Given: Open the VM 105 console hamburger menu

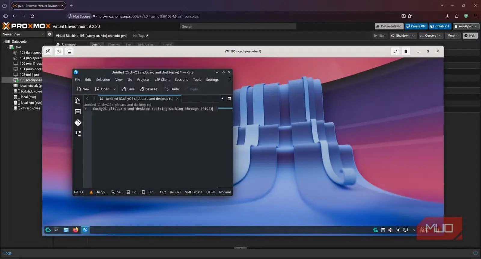Looking at the screenshot, I should [406, 51].
